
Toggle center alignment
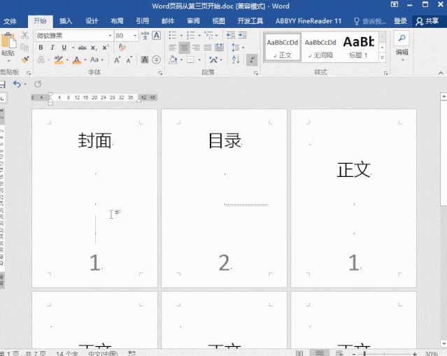tap(184, 48)
